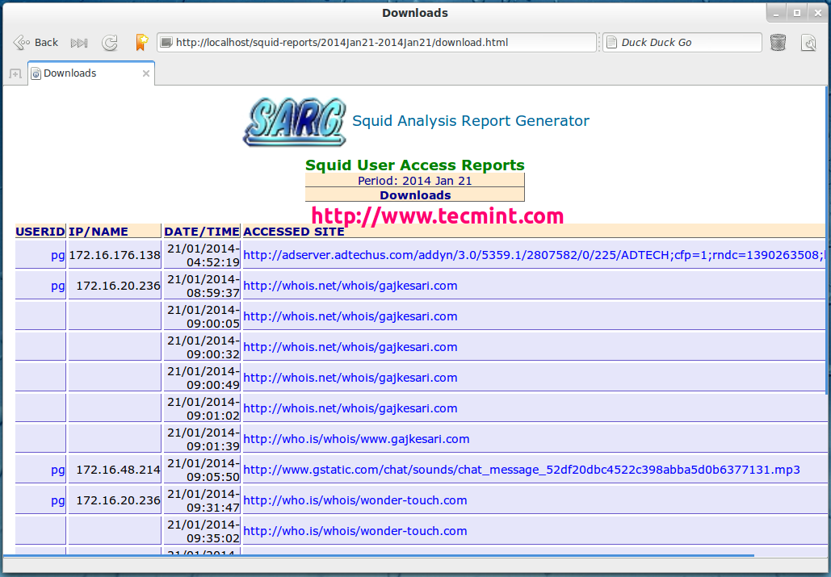Click the Squid User Access Reports heading
The width and height of the screenshot is (831, 577).
click(415, 165)
